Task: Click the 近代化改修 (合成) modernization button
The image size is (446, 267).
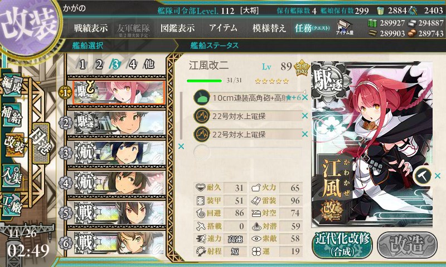Action: pyautogui.click(x=342, y=245)
